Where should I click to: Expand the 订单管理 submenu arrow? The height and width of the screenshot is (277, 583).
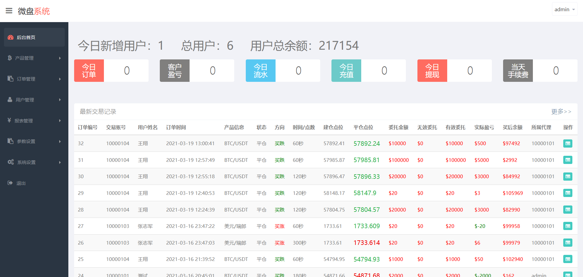coord(60,79)
